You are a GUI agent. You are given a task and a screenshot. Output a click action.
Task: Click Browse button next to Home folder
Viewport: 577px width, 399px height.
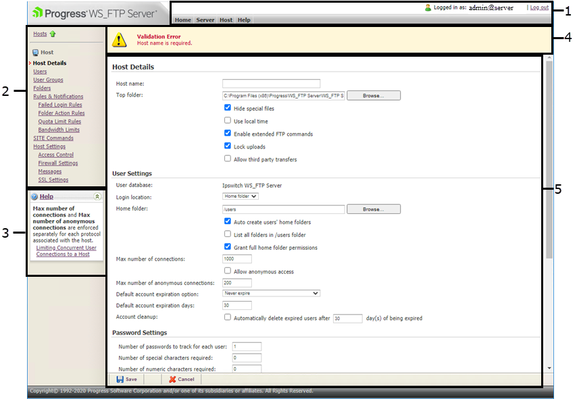(374, 209)
